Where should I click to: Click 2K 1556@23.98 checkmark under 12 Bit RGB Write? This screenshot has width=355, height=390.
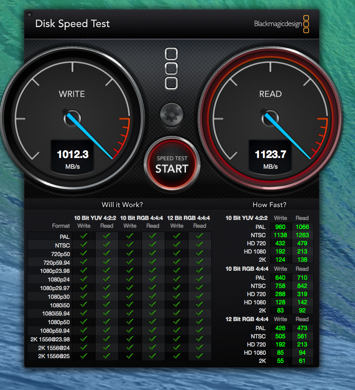click(x=176, y=338)
